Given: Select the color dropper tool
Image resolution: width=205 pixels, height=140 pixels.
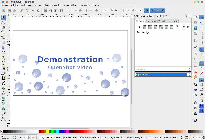Looking at the screenshot, I should click(x=4, y=114).
